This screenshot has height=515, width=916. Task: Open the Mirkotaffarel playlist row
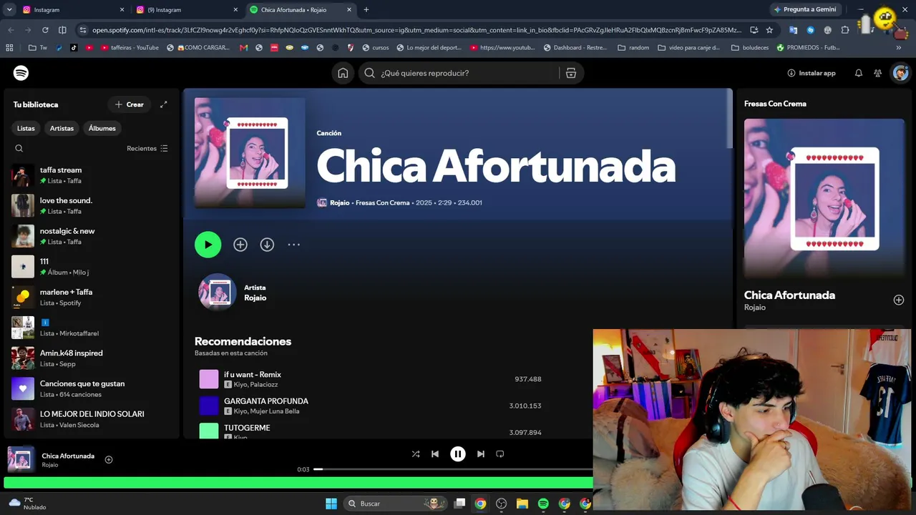click(x=92, y=328)
